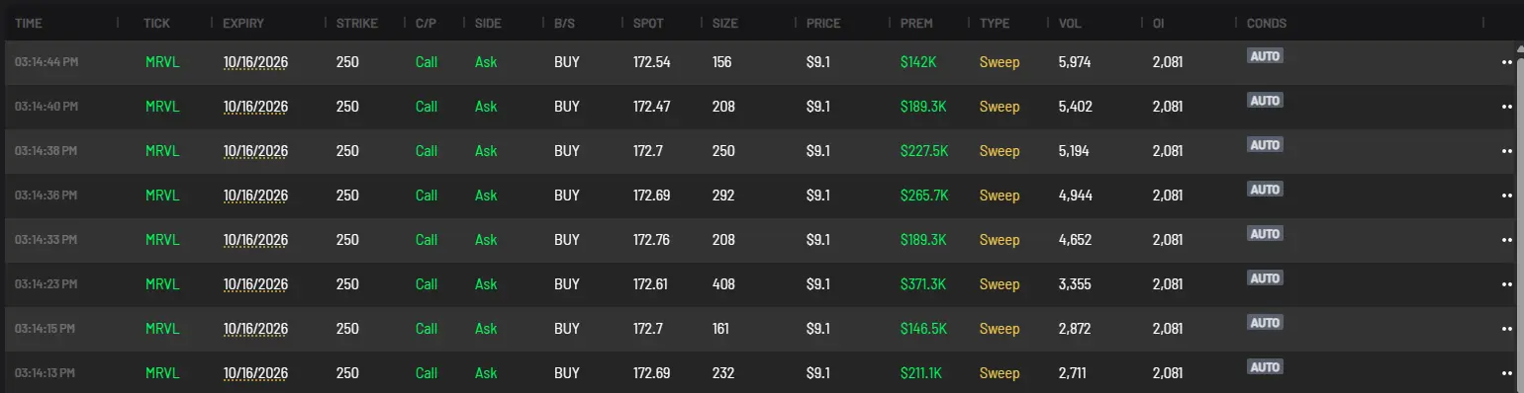Open the more options menu for the 03:14:44 PM row
Image resolution: width=1524 pixels, height=393 pixels.
[x=1508, y=62]
